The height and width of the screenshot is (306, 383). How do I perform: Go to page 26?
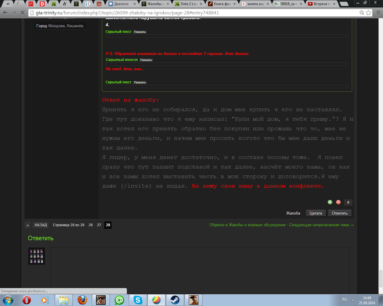tap(91, 225)
